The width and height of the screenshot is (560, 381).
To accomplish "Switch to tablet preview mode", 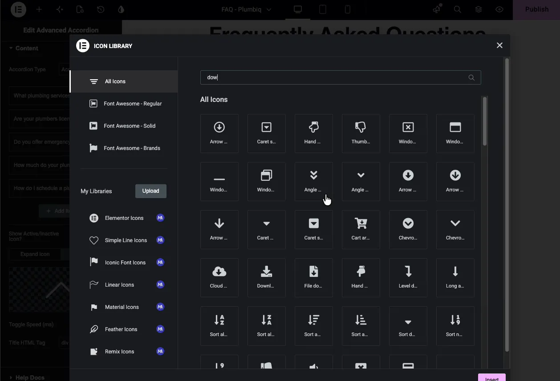I will [323, 9].
